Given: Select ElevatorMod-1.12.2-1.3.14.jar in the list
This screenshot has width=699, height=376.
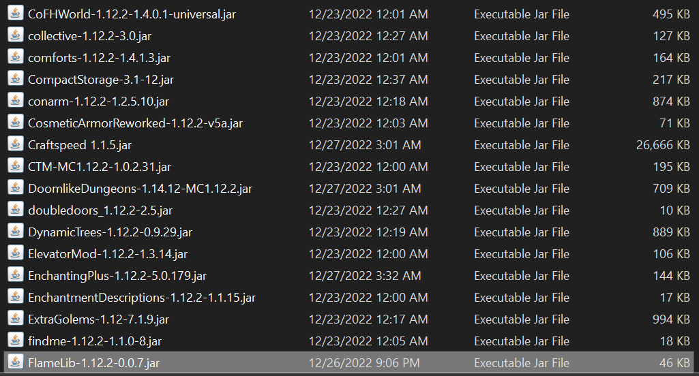Looking at the screenshot, I should click(108, 254).
